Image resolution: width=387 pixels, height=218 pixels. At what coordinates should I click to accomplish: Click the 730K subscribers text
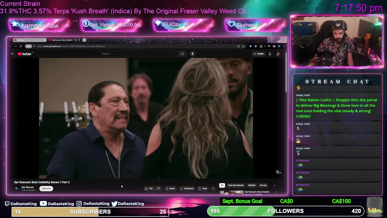28,190
